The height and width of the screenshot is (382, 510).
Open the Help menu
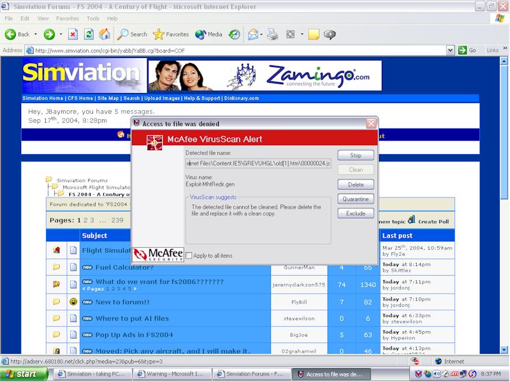point(112,18)
